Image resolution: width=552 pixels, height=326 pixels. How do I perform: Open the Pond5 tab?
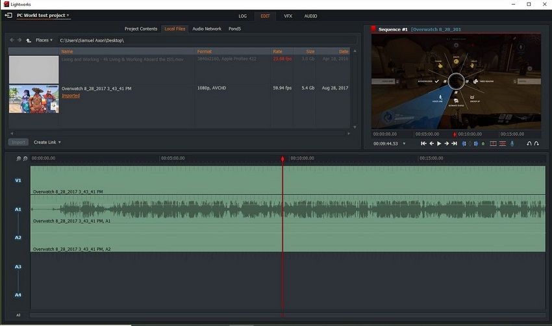point(235,29)
